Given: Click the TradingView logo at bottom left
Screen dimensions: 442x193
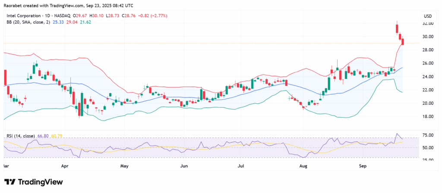Looking at the screenshot, I should [x=34, y=182].
